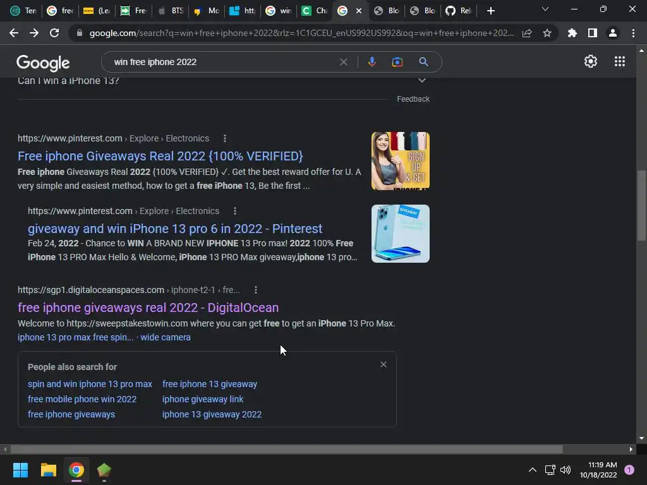Open 'Free iphone Giveaways Real 2022' result
The image size is (647, 485).
click(160, 157)
